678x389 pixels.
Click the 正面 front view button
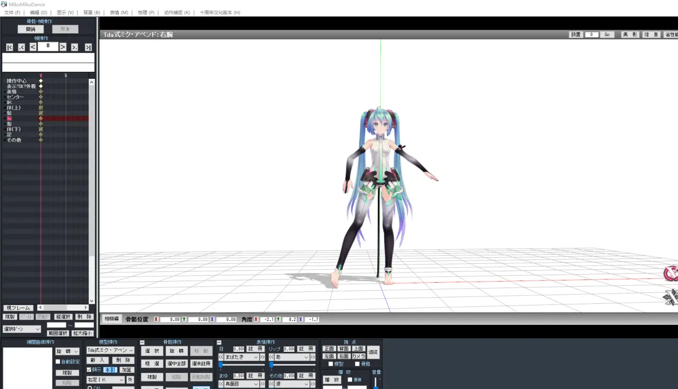329,349
